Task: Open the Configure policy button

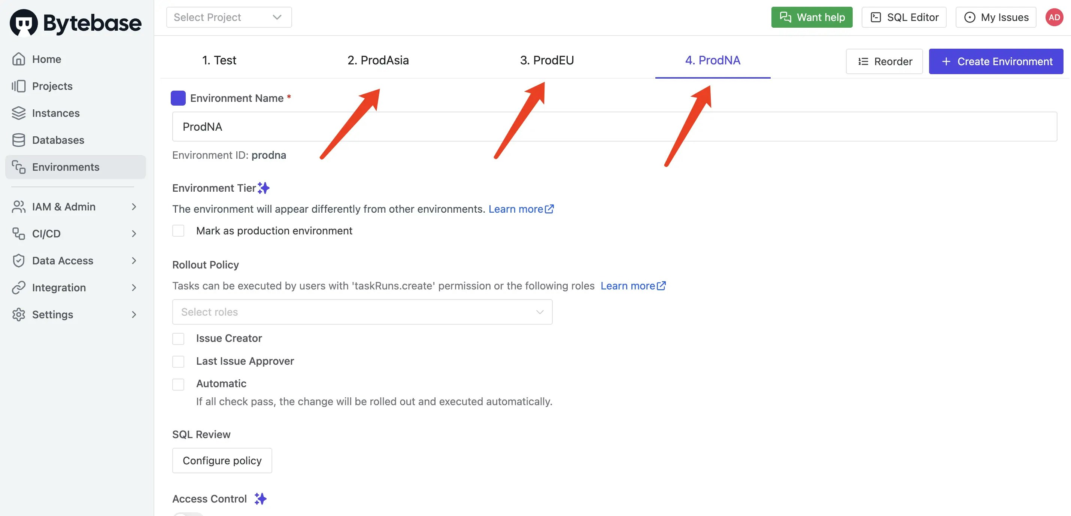Action: coord(222,460)
